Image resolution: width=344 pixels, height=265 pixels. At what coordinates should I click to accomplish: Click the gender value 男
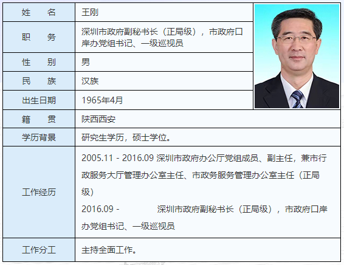pos(86,62)
